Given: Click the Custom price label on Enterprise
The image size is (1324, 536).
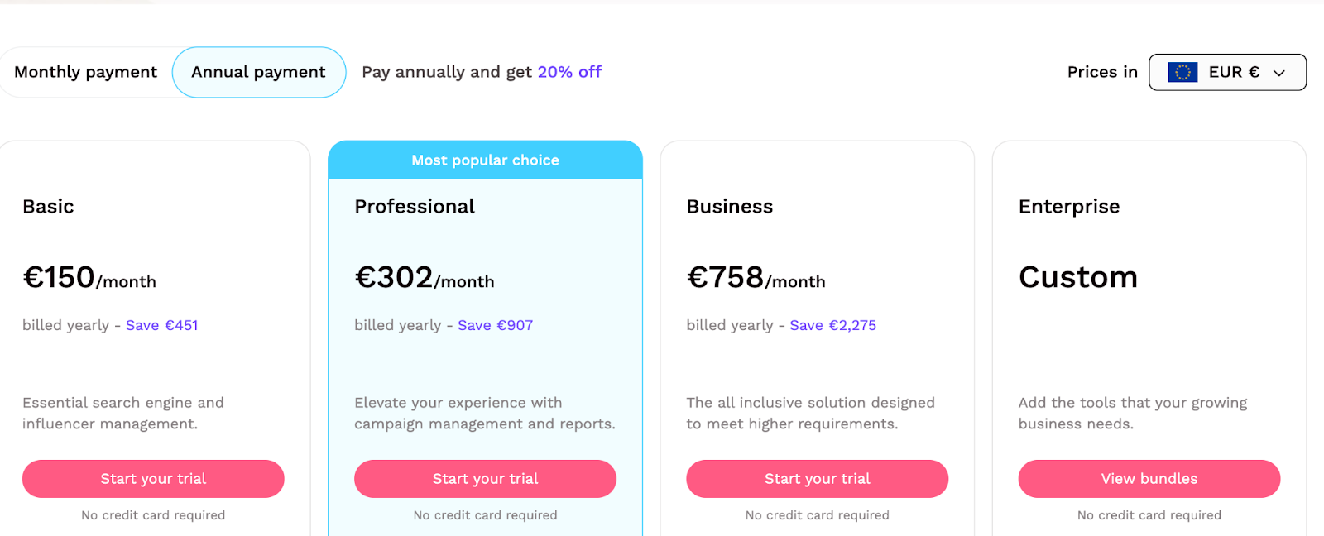Looking at the screenshot, I should coord(1078,277).
